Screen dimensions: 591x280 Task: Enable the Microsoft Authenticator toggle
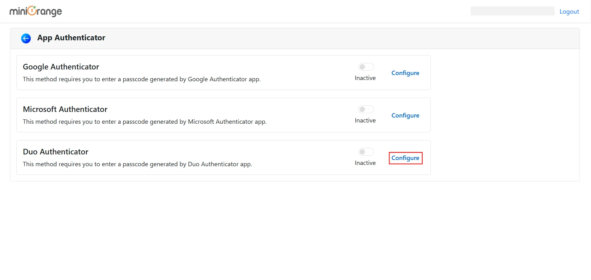(366, 109)
